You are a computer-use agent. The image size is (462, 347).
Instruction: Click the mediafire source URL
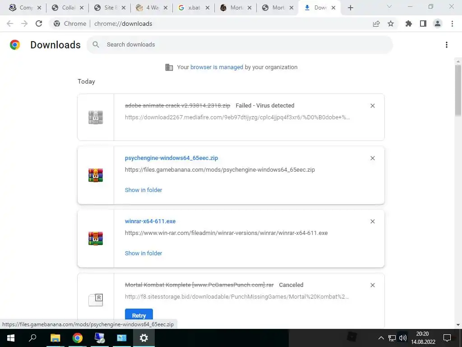point(237,117)
